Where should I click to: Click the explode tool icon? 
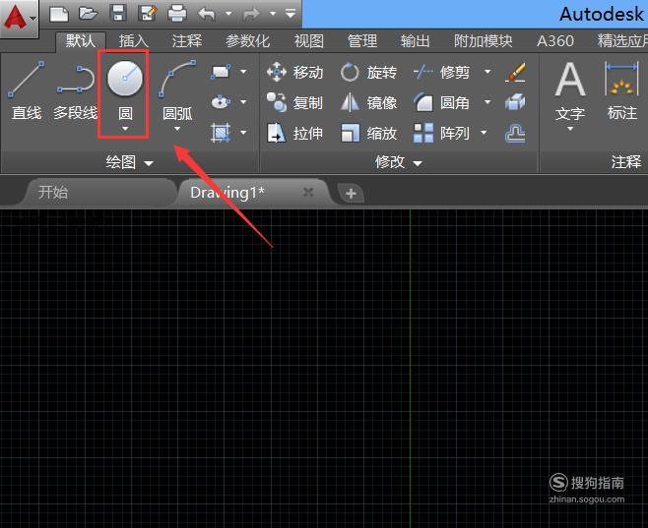(515, 102)
